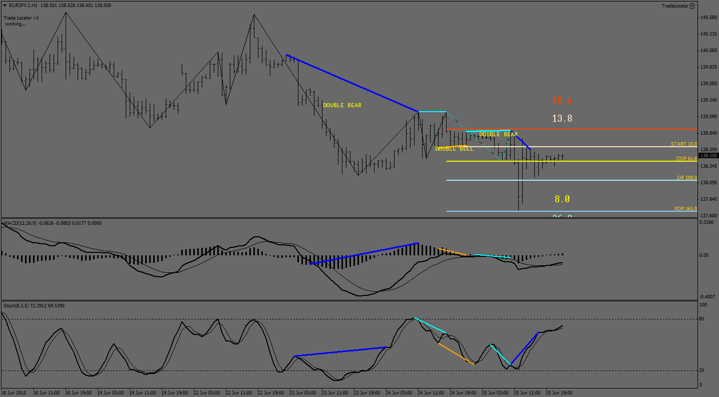Select the XOP 161.0 level label
This screenshot has height=397, width=719.
[685, 209]
